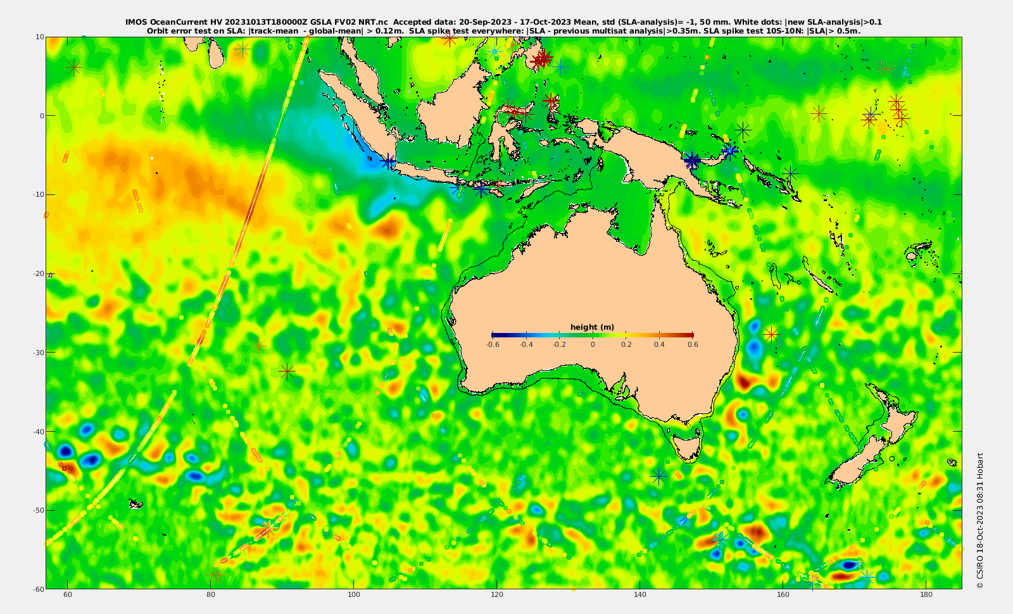The height and width of the screenshot is (614, 1013).
Task: Click the light blue star near 172E -58
Action: click(867, 577)
